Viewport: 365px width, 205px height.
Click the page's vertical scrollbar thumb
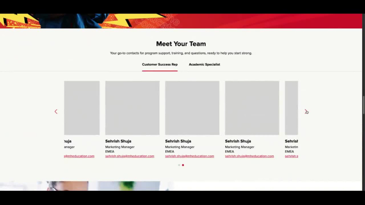pyautogui.click(x=364, y=105)
